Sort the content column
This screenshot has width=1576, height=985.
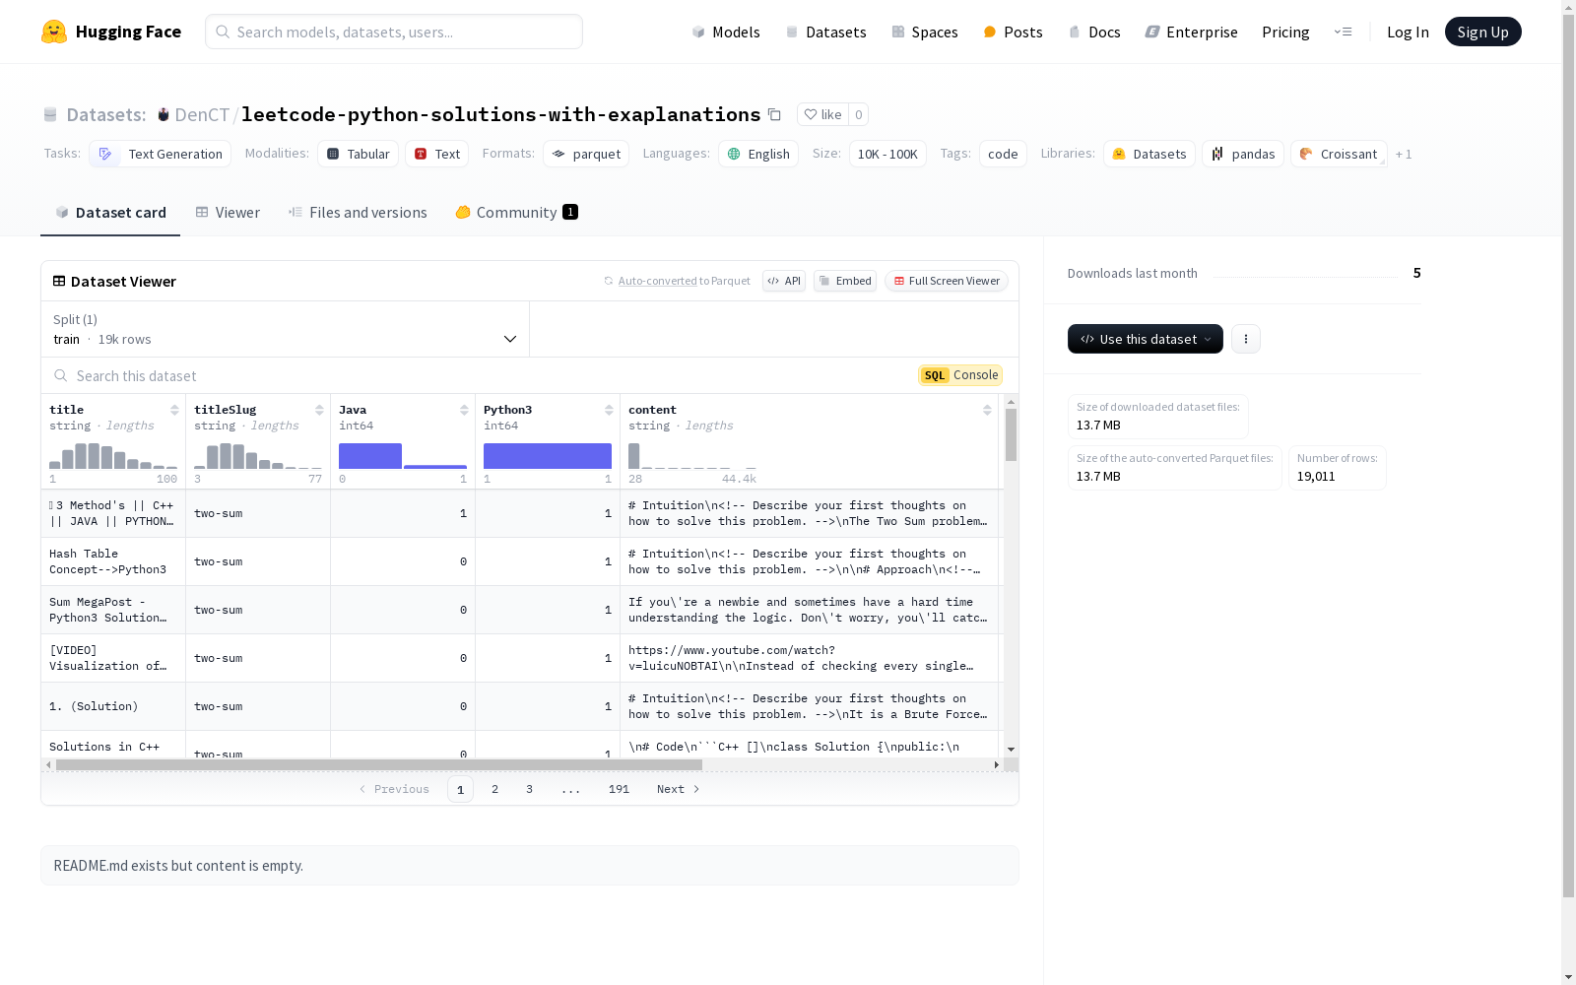point(987,410)
